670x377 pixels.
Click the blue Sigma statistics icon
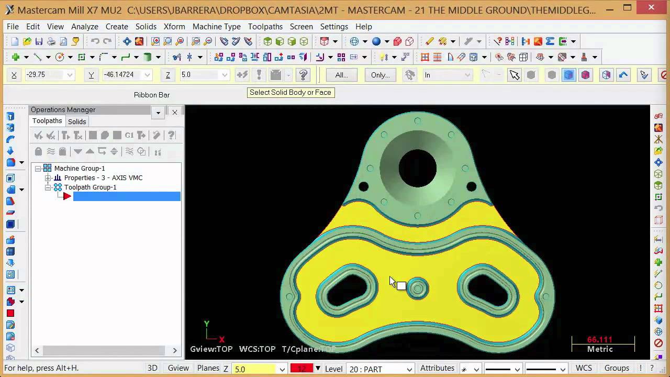point(550,41)
